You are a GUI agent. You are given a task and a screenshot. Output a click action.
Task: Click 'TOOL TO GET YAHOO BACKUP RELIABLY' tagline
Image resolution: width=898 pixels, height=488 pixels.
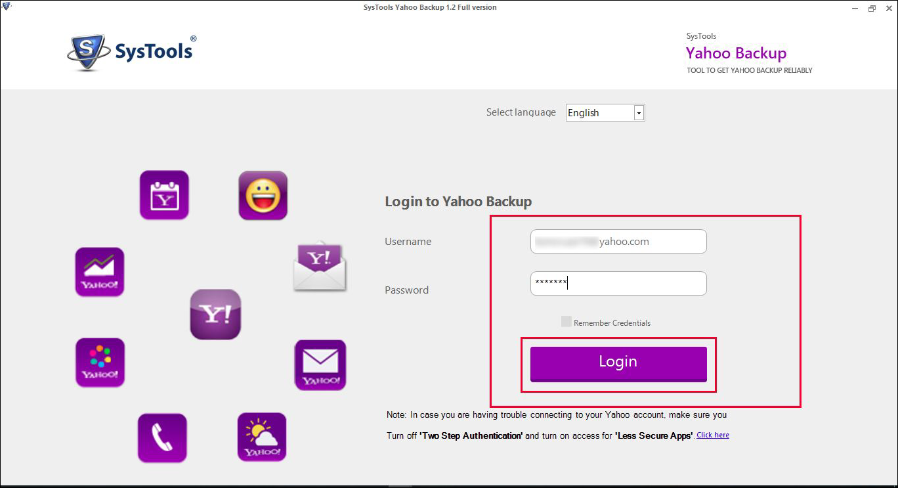coord(750,70)
